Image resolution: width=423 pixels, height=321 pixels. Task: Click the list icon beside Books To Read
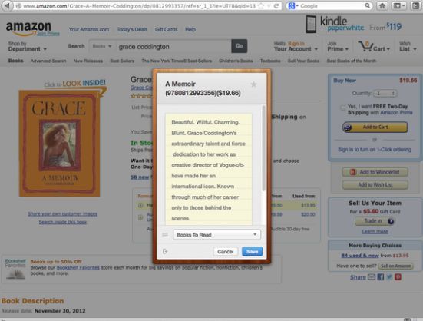165,235
